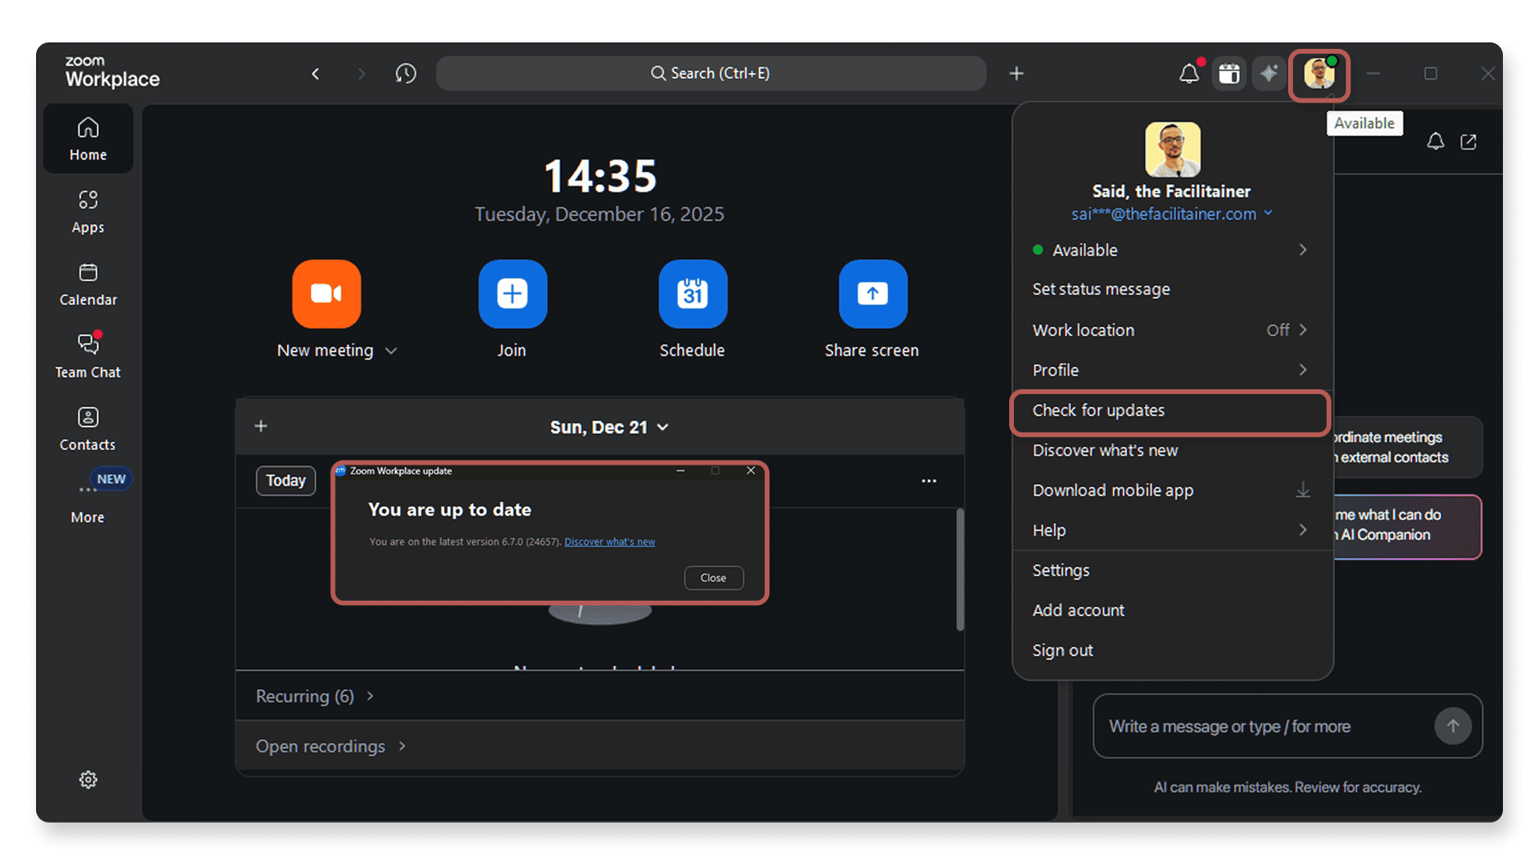Image resolution: width=1539 pixels, height=865 pixels.
Task: Open the Schedule calendar icon
Action: click(x=693, y=294)
